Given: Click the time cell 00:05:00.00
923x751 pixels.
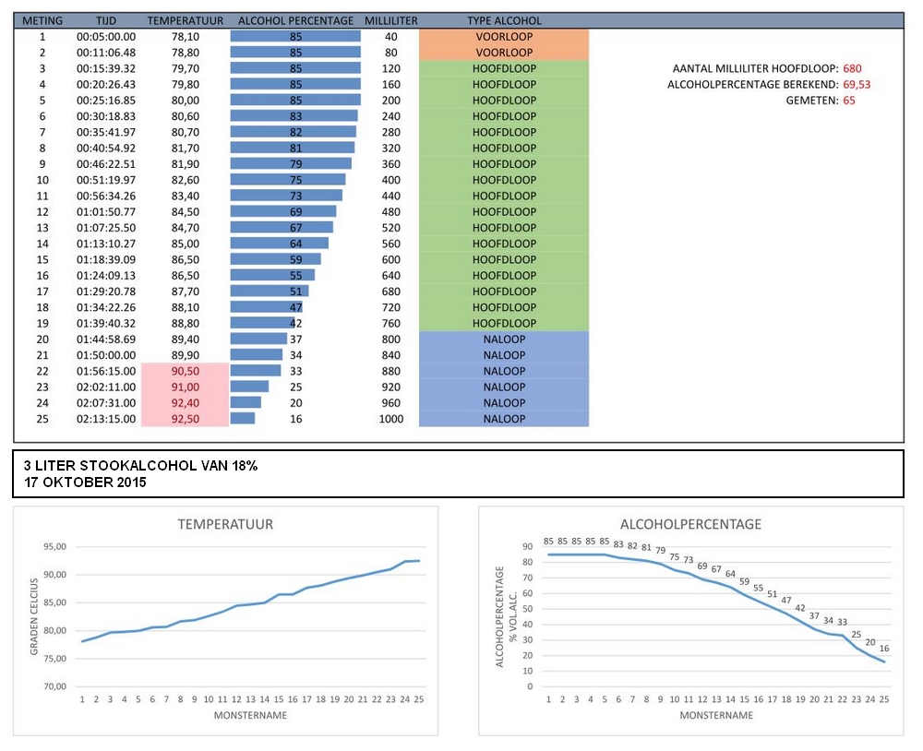Looking at the screenshot, I should click(x=106, y=37).
